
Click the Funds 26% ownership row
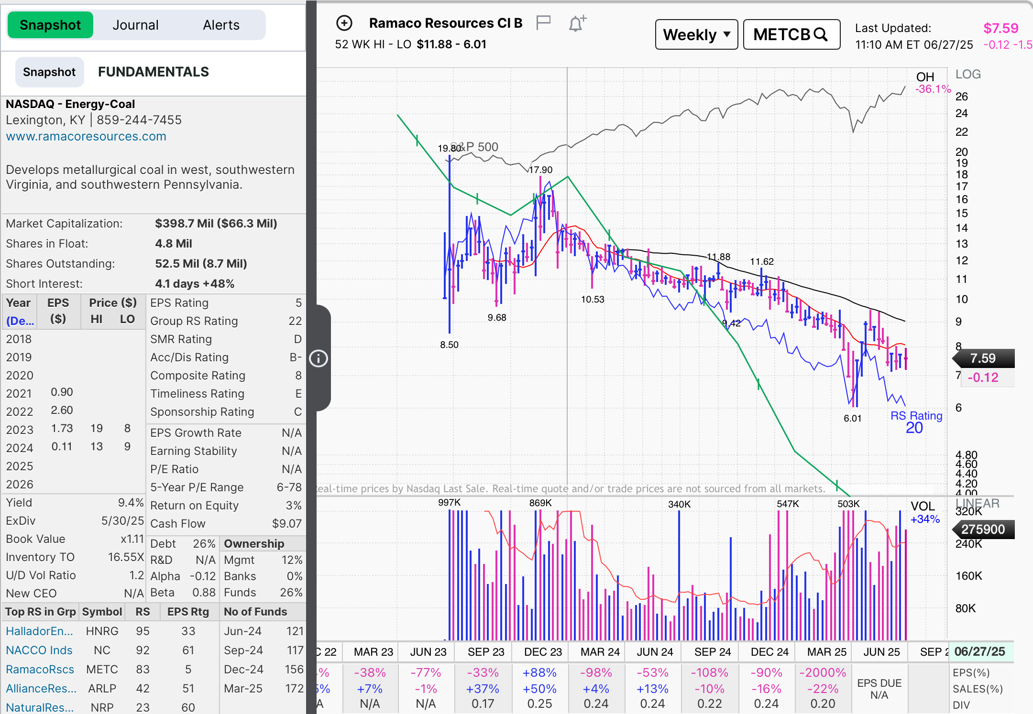[x=263, y=593]
